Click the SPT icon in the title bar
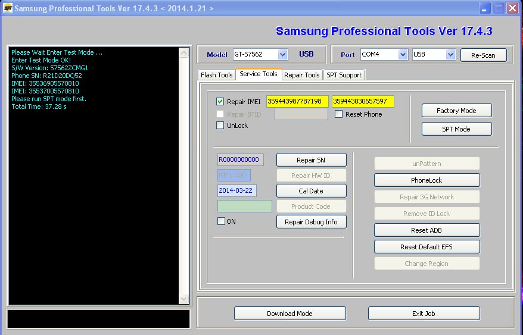Viewport: 523px width, 335px height. coord(7,8)
